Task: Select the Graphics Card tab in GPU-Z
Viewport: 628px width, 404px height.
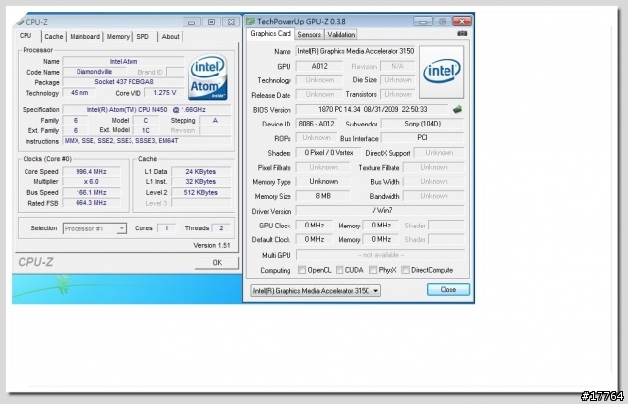Action: [271, 34]
